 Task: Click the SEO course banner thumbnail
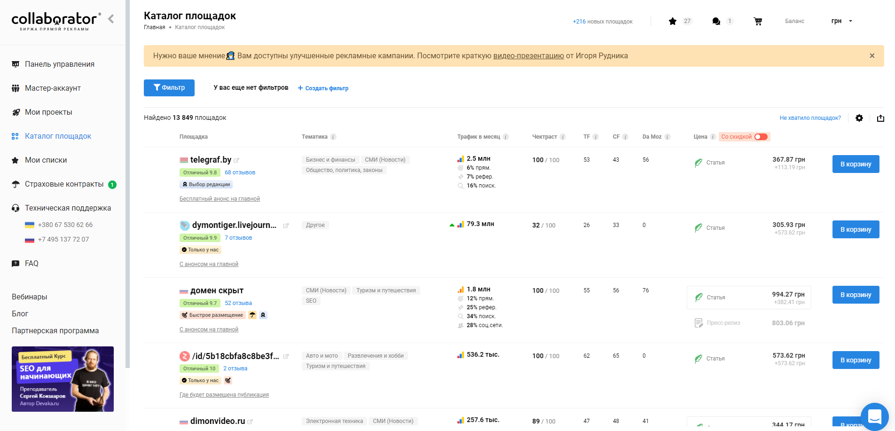[63, 379]
